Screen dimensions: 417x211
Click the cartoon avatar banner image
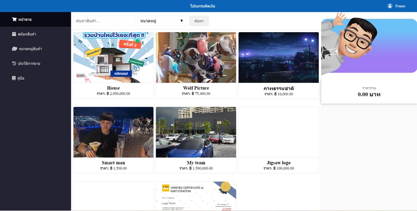point(369,44)
